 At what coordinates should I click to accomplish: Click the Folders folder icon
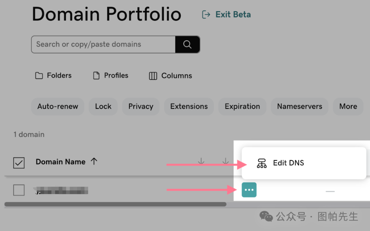[x=39, y=76]
